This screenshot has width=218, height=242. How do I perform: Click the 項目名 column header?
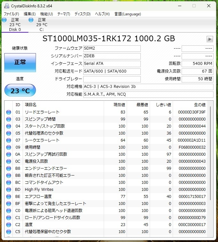click(x=63, y=105)
